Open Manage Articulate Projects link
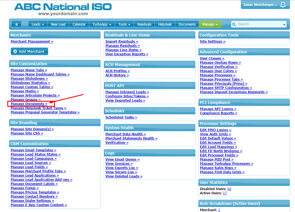The height and width of the screenshot is (212, 295). click(x=35, y=95)
